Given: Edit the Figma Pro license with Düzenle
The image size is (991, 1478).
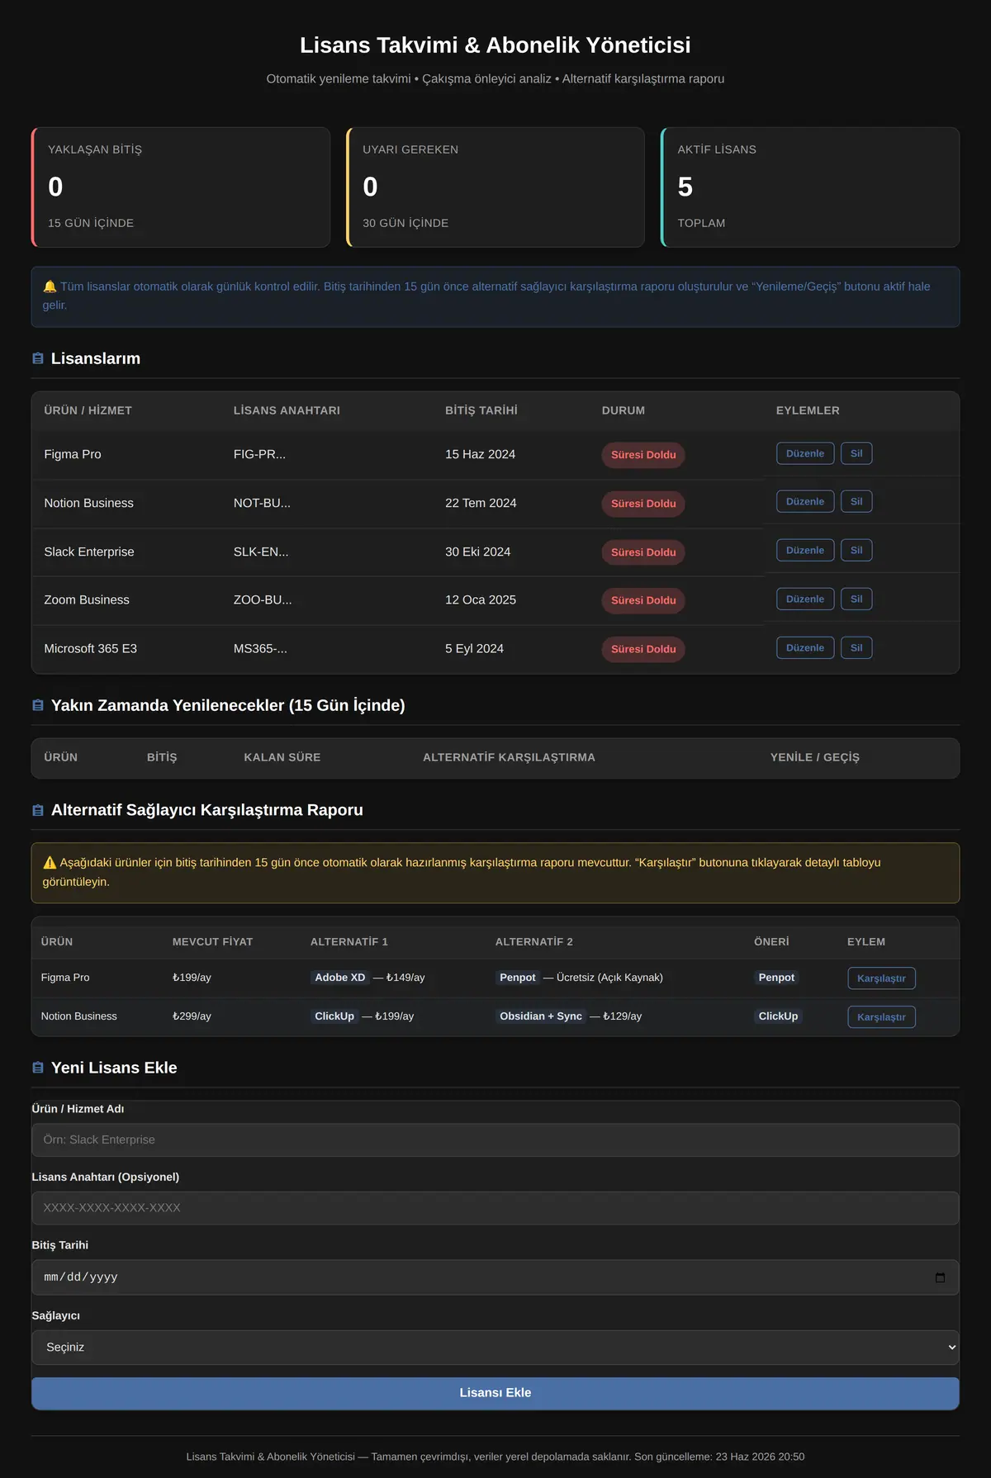Looking at the screenshot, I should (x=805, y=453).
